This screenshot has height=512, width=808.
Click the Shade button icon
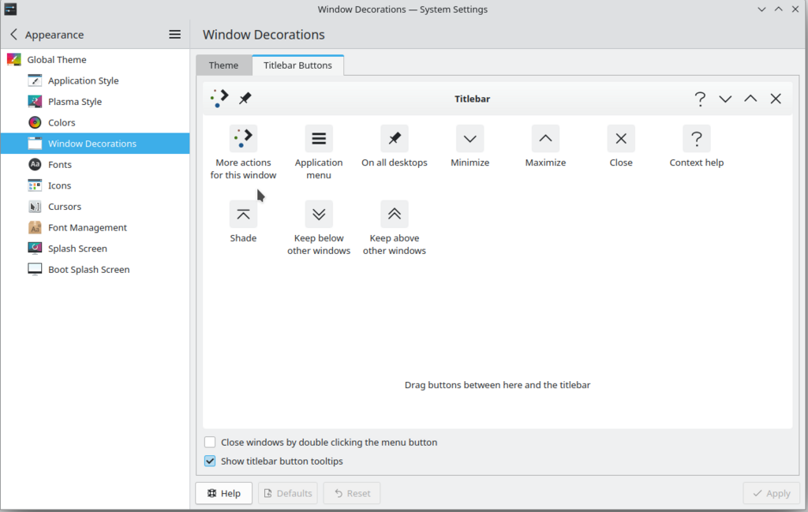point(243,214)
